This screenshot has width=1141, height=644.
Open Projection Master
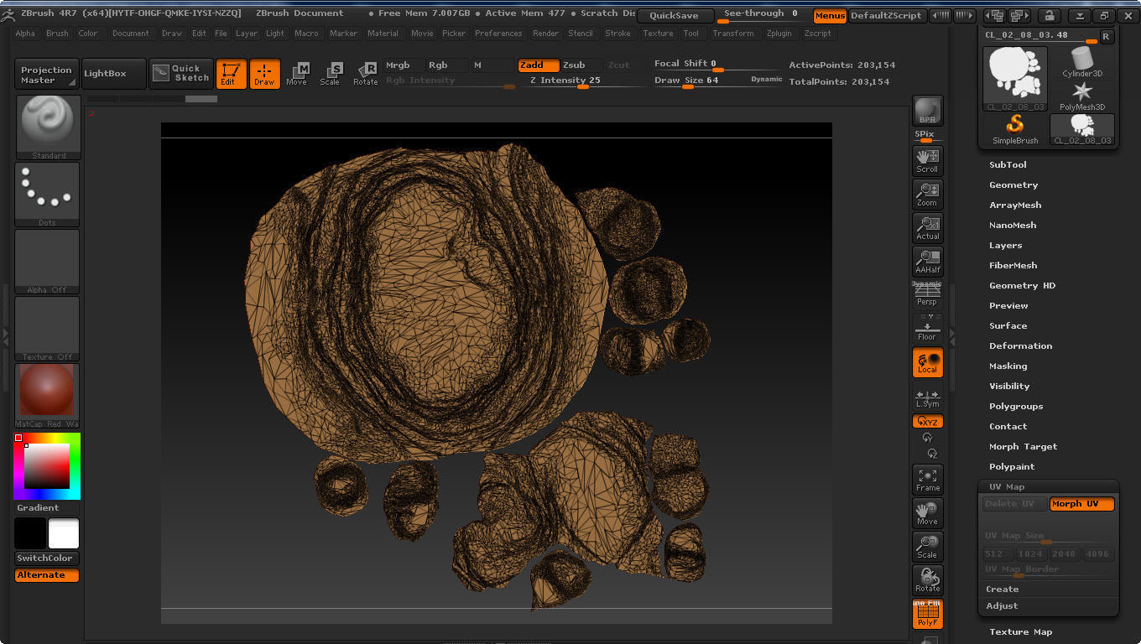[47, 74]
